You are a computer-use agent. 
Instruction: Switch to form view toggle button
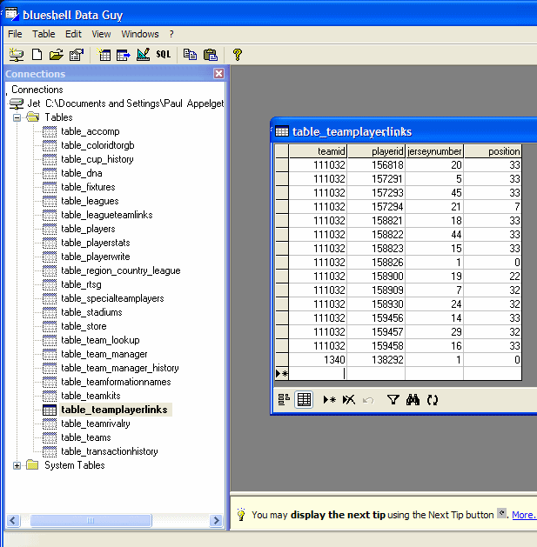coord(284,400)
